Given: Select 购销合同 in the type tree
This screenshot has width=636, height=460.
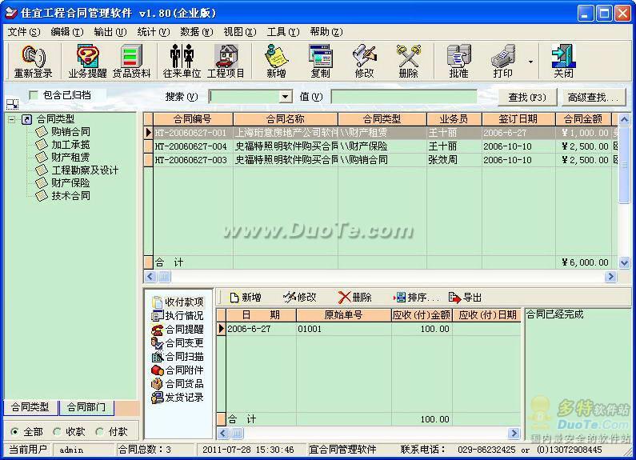Looking at the screenshot, I should 70,131.
